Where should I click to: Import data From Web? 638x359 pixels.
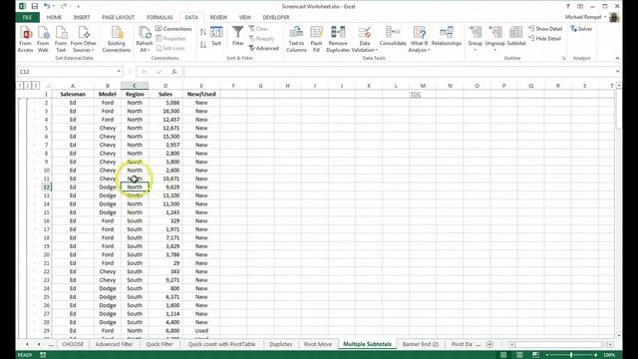[43, 39]
